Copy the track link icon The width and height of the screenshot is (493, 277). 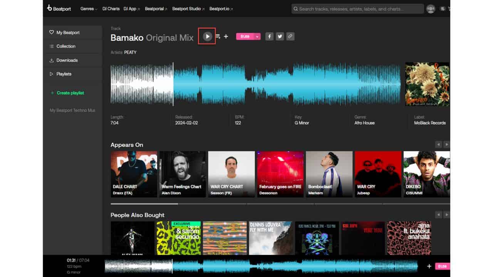(290, 37)
